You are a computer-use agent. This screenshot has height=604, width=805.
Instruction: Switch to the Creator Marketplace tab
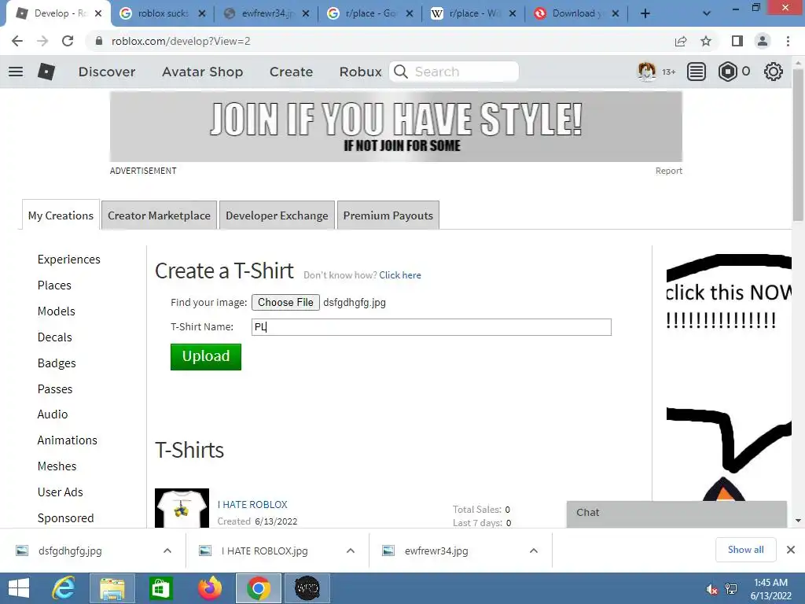point(159,215)
